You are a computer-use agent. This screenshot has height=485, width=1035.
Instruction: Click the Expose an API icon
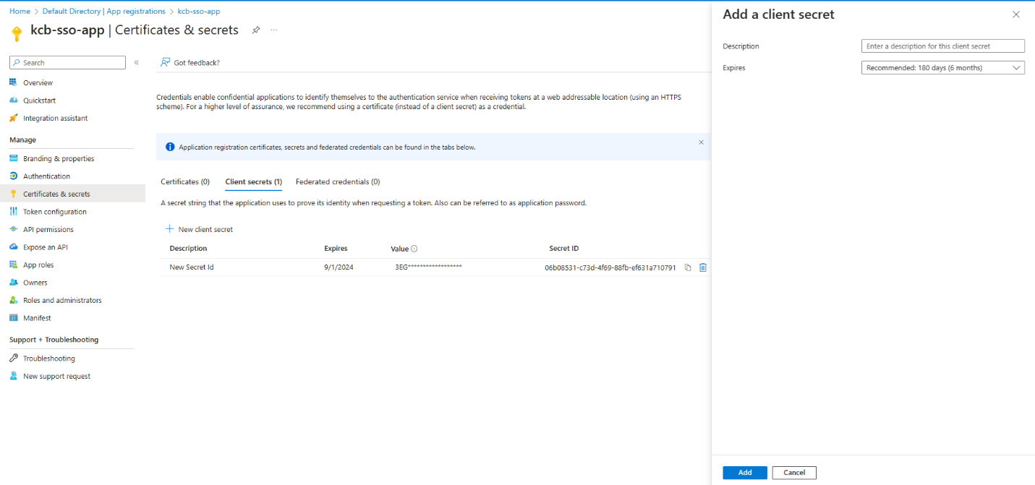coord(13,247)
